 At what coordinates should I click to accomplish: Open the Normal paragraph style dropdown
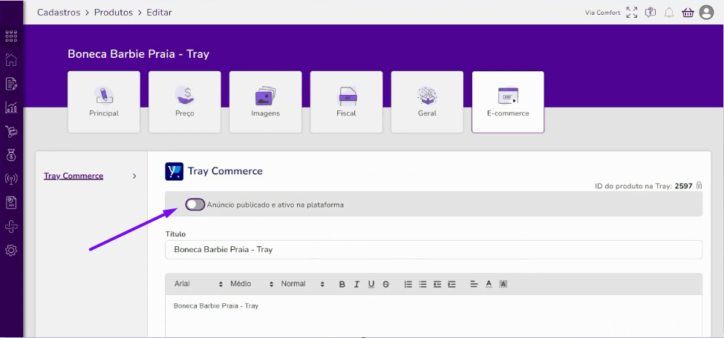(303, 284)
